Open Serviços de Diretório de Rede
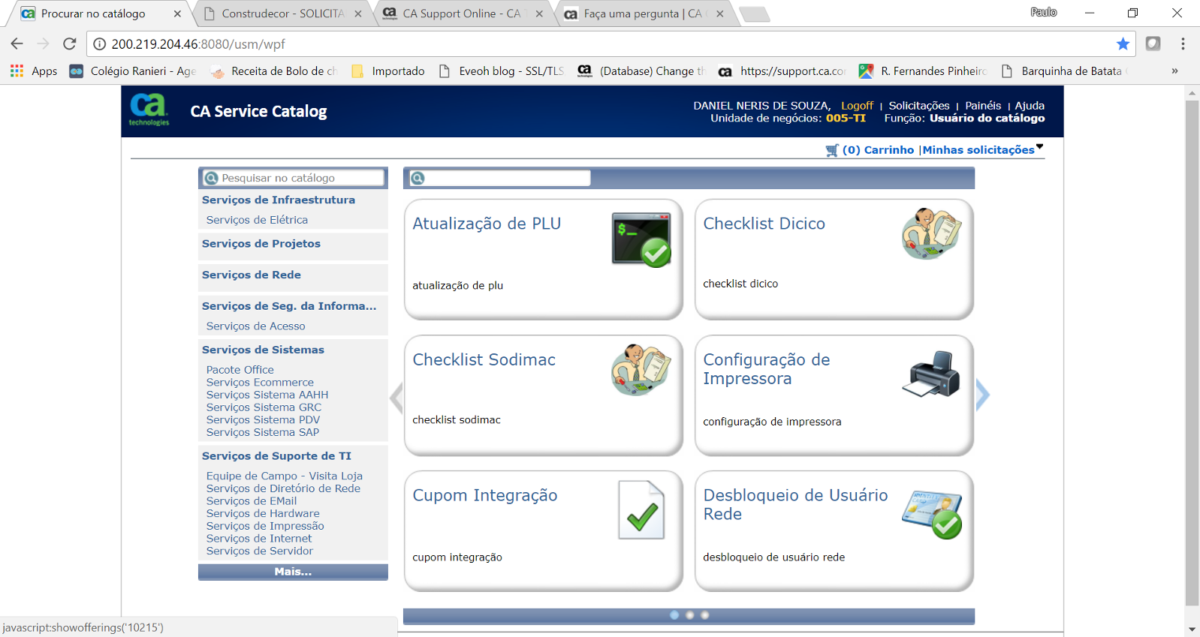The height and width of the screenshot is (637, 1200). click(283, 488)
